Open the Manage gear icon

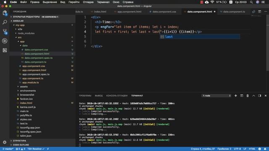tap(5, 142)
